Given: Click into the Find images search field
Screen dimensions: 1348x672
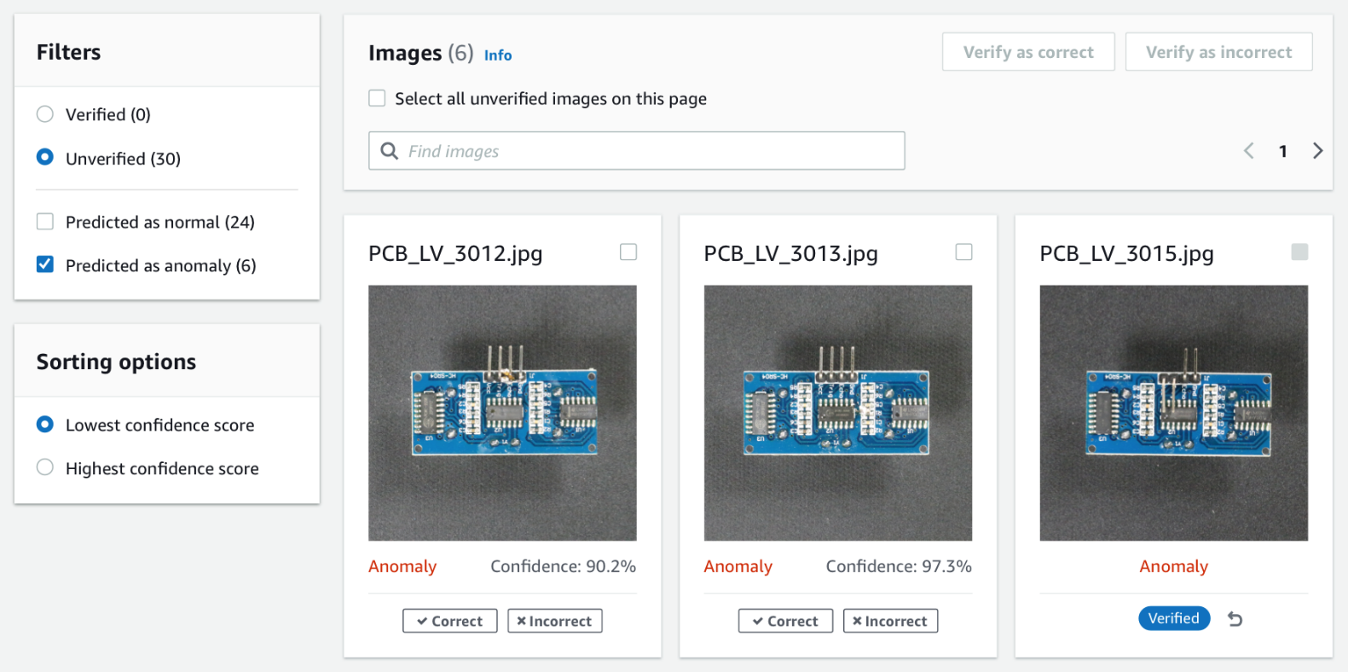Looking at the screenshot, I should (648, 151).
